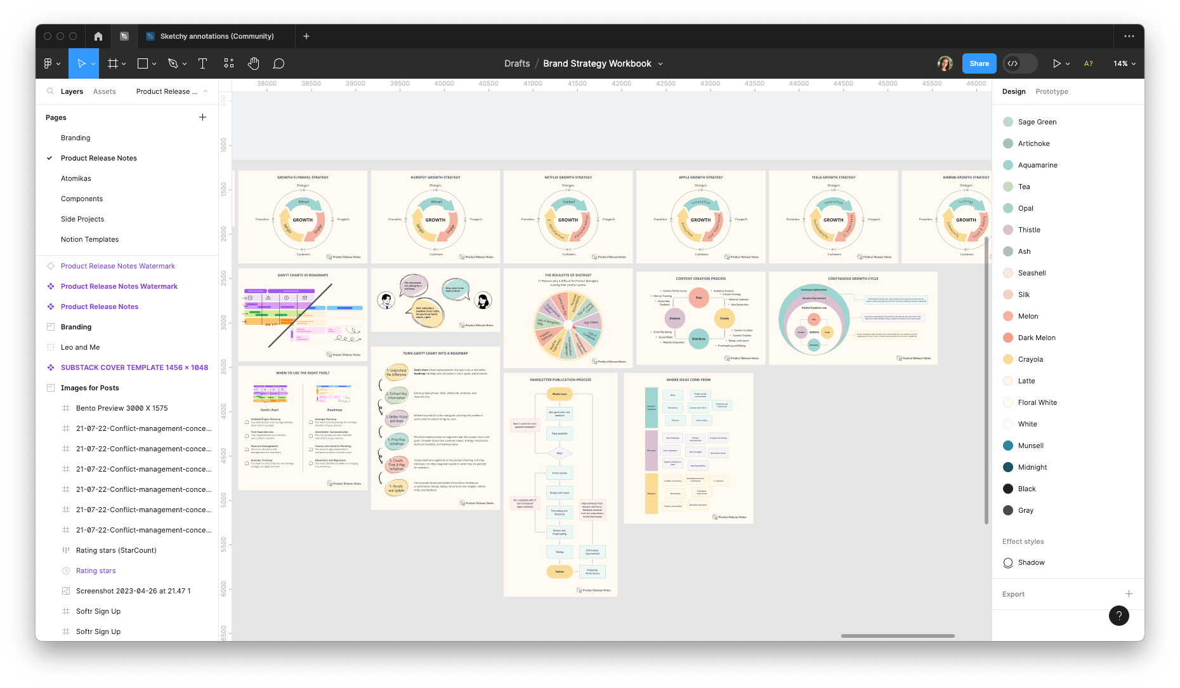Screen dimensions: 1180x688
Task: Select the Rectangle shape tool
Action: tap(143, 63)
